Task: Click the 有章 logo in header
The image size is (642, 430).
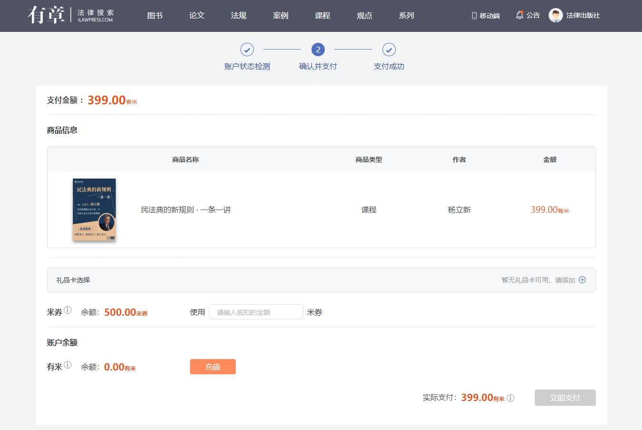Action: click(47, 15)
